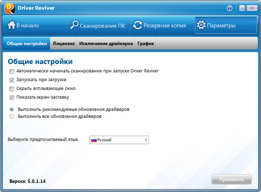Open help via question mark icon
The image size is (261, 192).
point(230,8)
